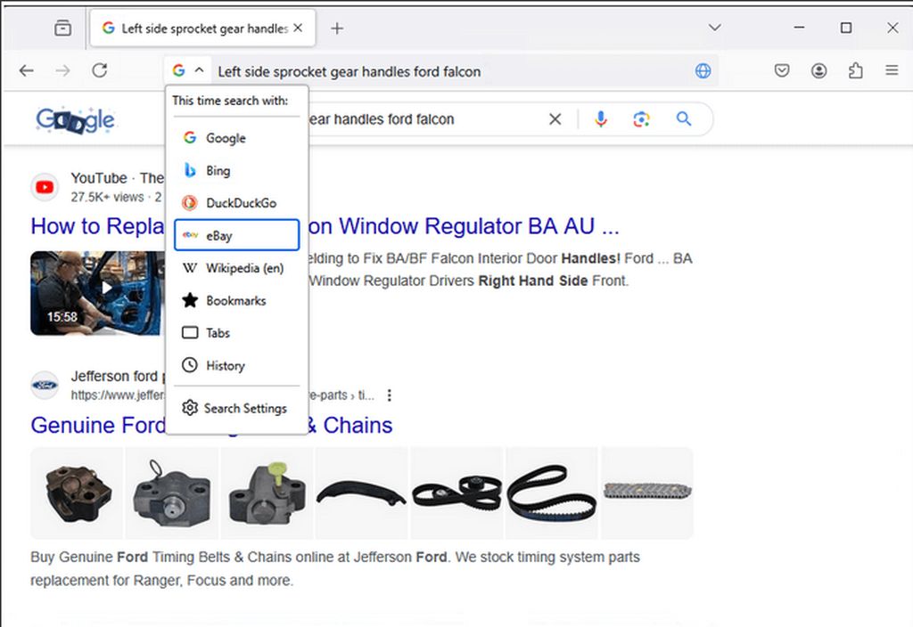Click the translate globe icon in address bar
Image resolution: width=913 pixels, height=627 pixels.
703,71
